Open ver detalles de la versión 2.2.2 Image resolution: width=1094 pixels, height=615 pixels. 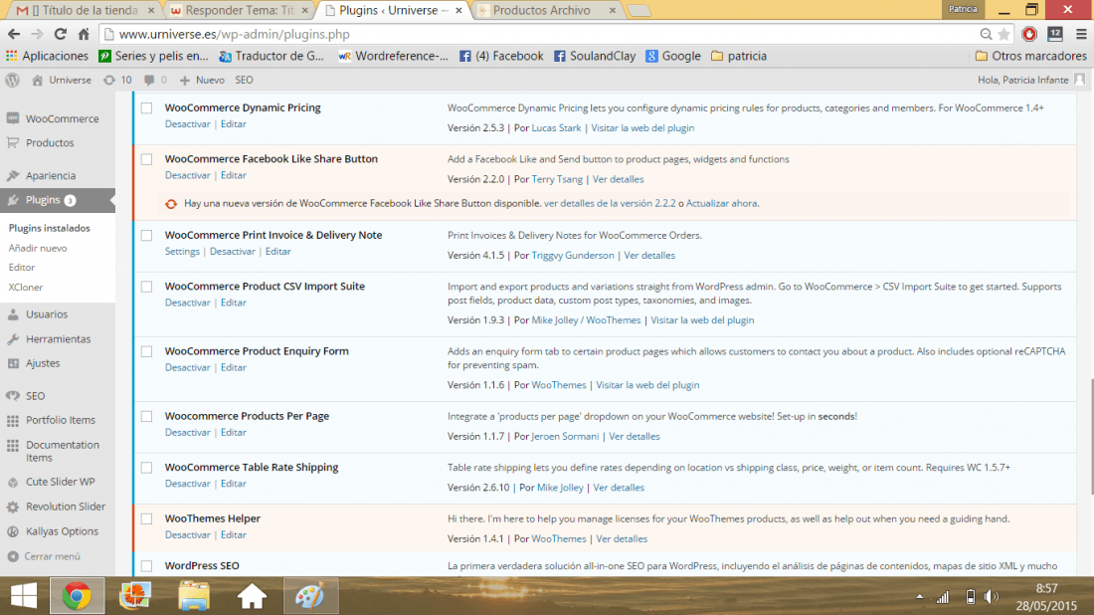pyautogui.click(x=610, y=203)
